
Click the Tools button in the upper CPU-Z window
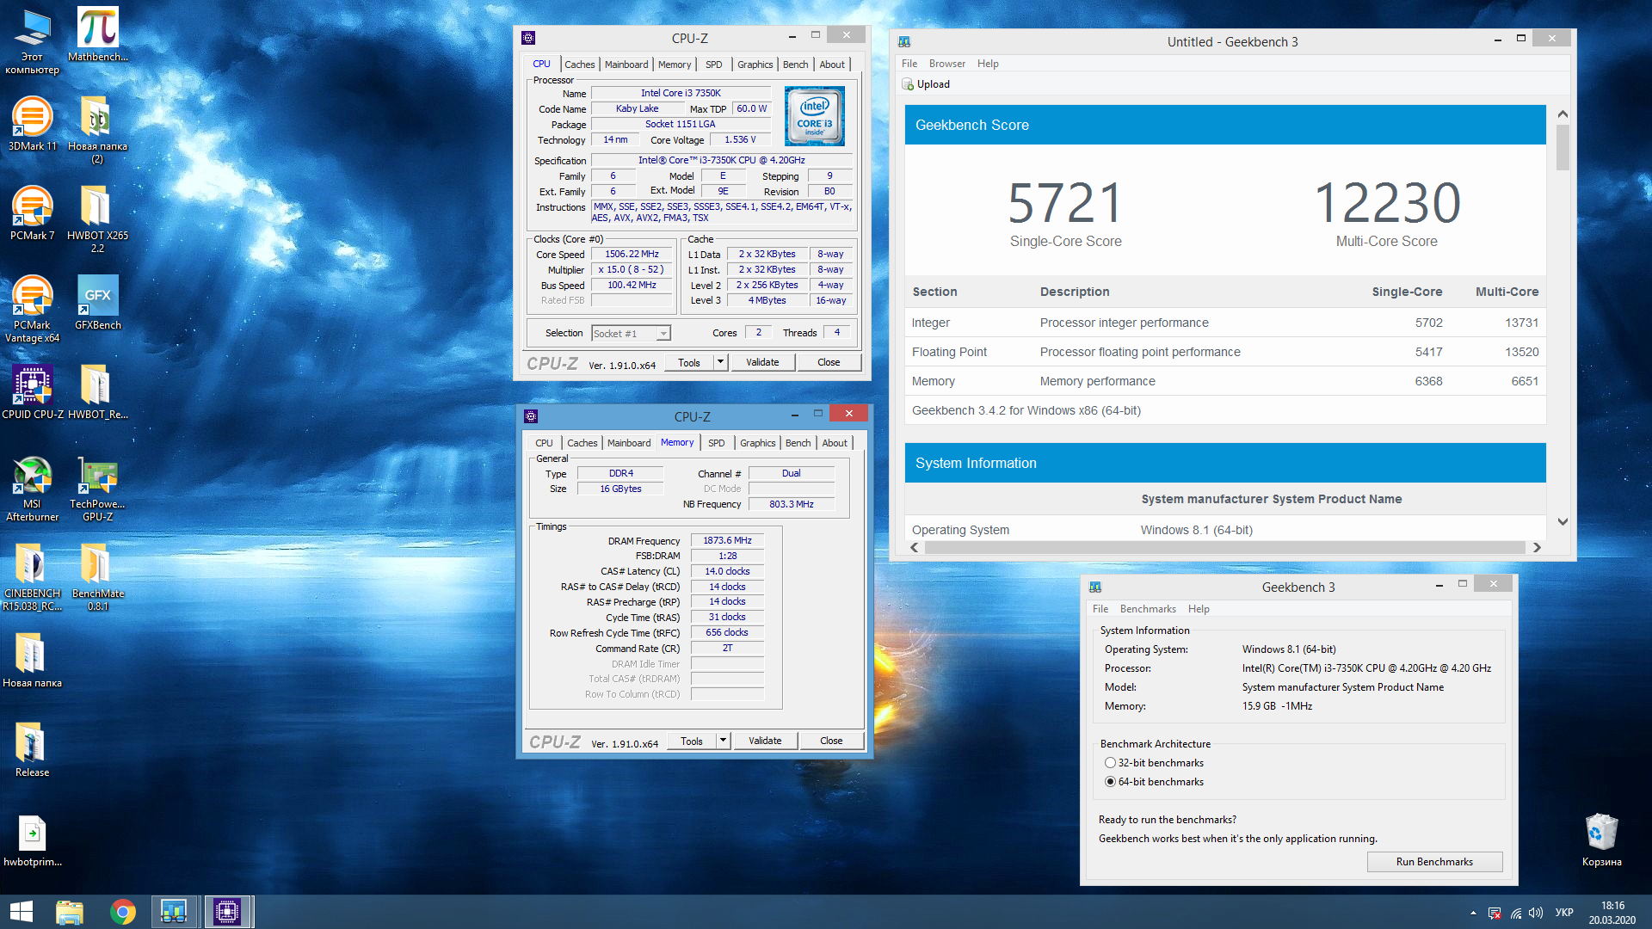(689, 362)
